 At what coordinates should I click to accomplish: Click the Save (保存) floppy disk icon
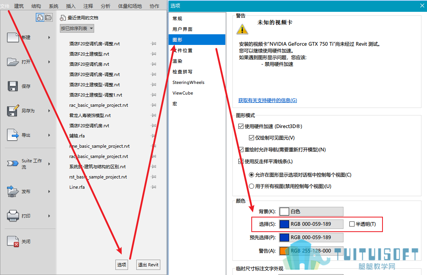pyautogui.click(x=13, y=86)
